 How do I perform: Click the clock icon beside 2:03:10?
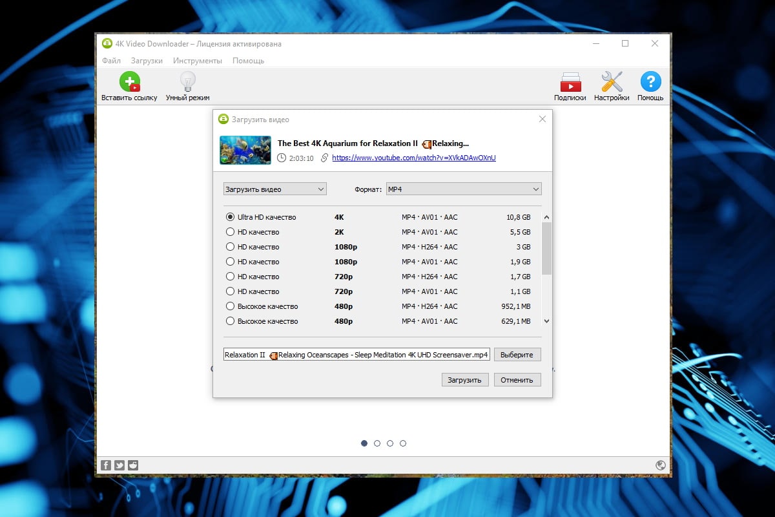tap(282, 158)
